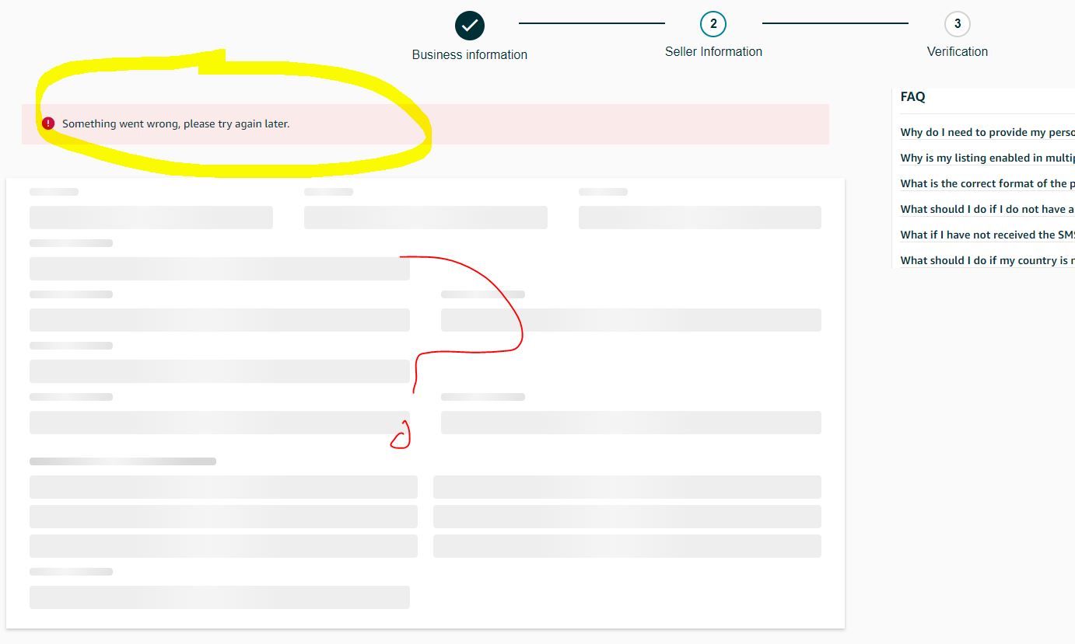Click 'Something went wrong, please try again later.' text
Viewport: 1075px width, 644px height.
point(176,124)
